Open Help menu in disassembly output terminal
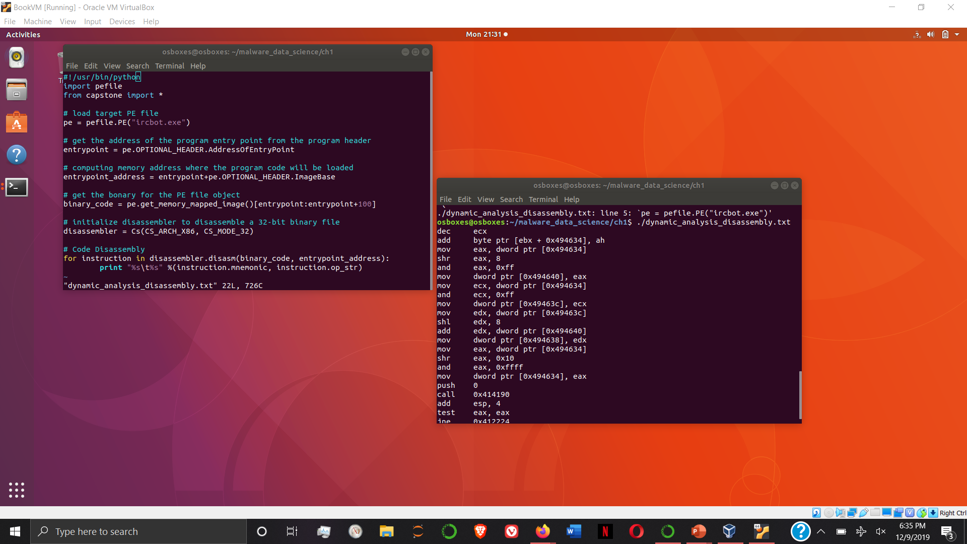The image size is (967, 544). [572, 199]
